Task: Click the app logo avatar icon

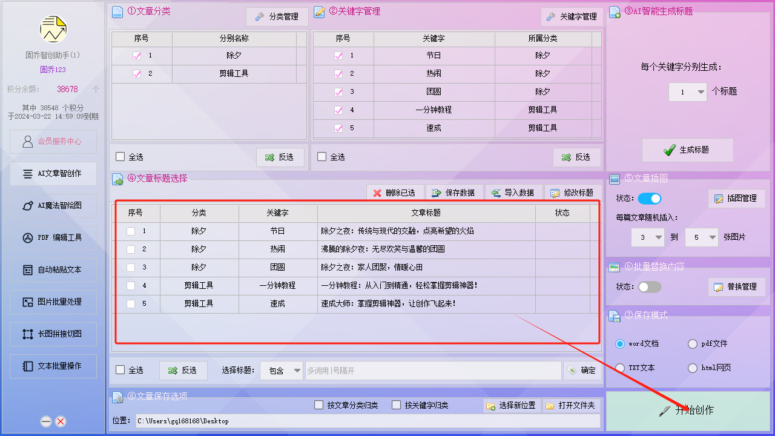Action: tap(53, 30)
